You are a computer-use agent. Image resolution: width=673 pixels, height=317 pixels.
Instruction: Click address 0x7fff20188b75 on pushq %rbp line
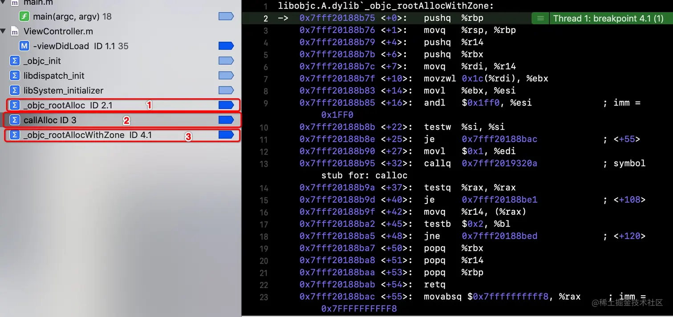(337, 18)
